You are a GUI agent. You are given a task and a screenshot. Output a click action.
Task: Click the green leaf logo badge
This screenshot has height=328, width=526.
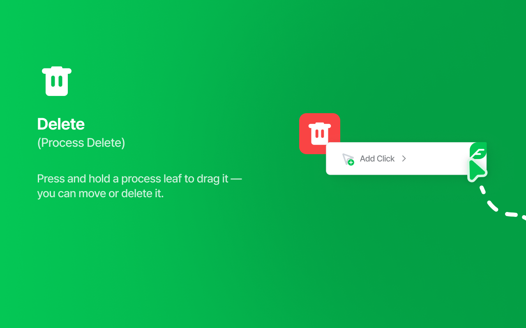478,151
